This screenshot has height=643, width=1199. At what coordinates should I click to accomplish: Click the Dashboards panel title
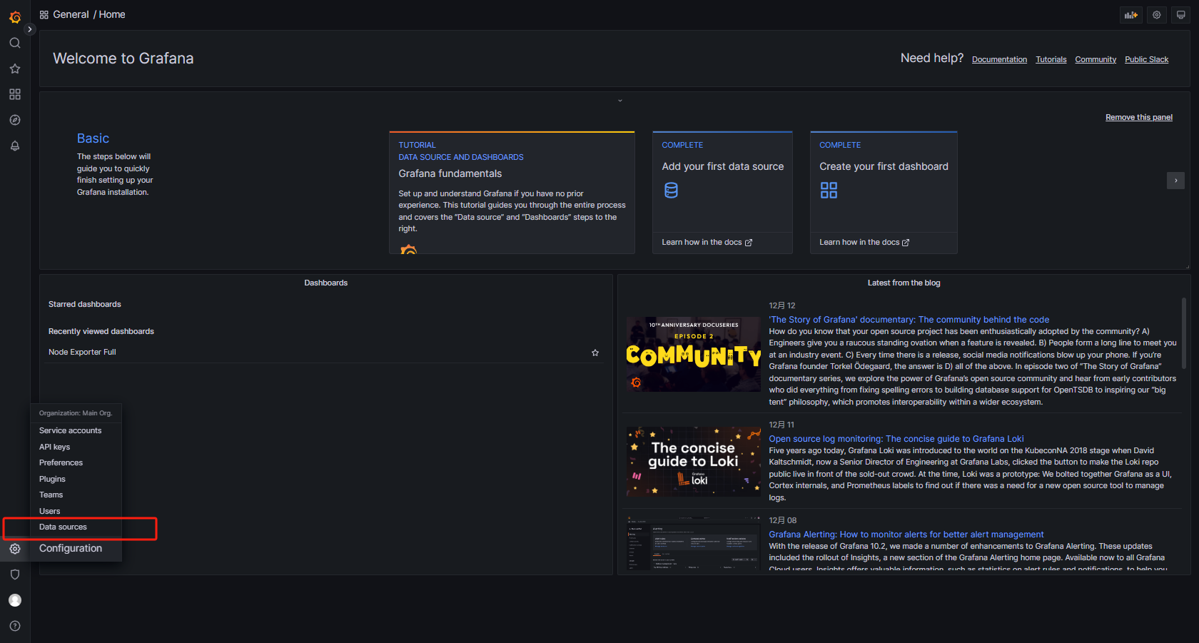coord(326,283)
